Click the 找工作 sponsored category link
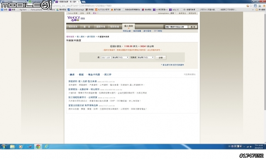Image resolution: width=266 pixels, height=159 pixels. pyautogui.click(x=108, y=75)
